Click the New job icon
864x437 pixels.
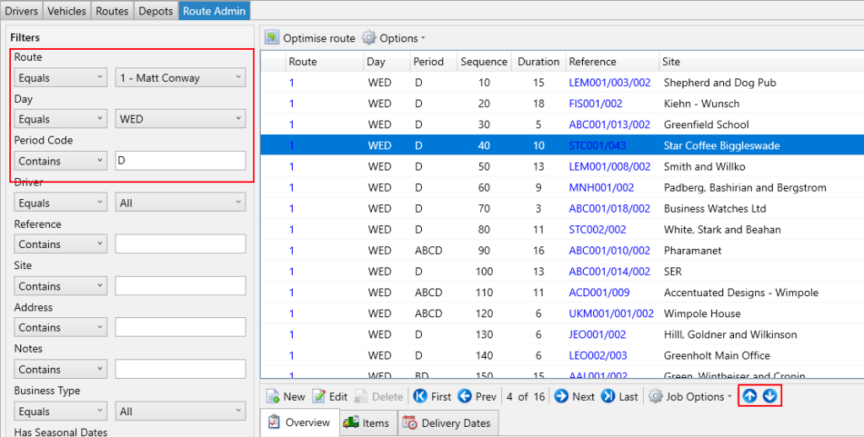click(x=273, y=397)
